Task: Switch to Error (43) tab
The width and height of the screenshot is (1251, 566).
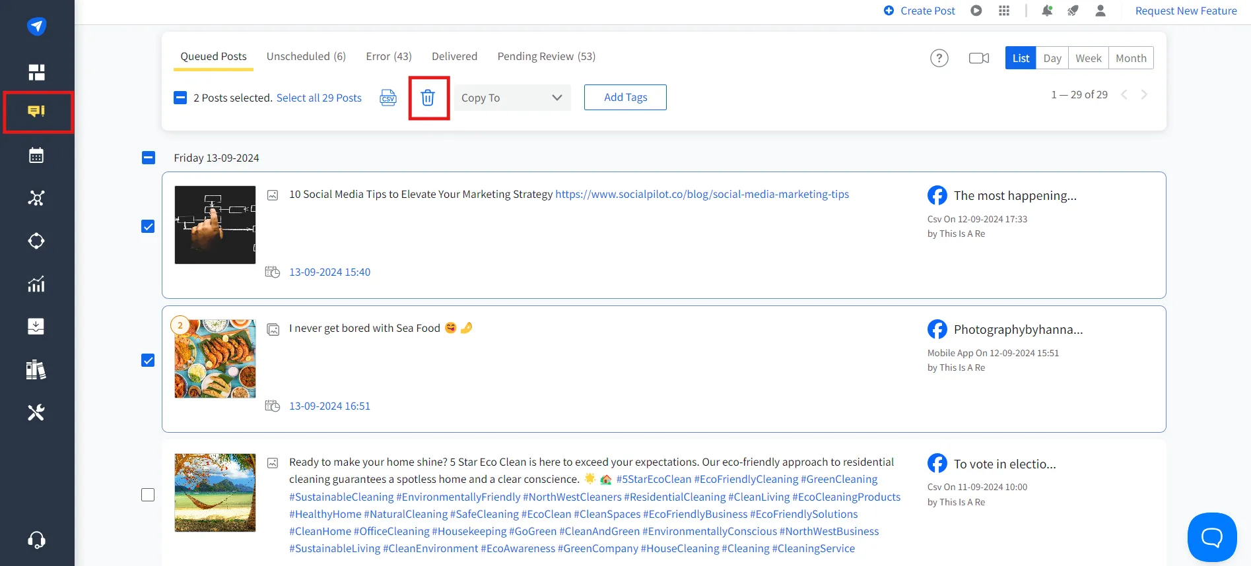Action: [389, 57]
